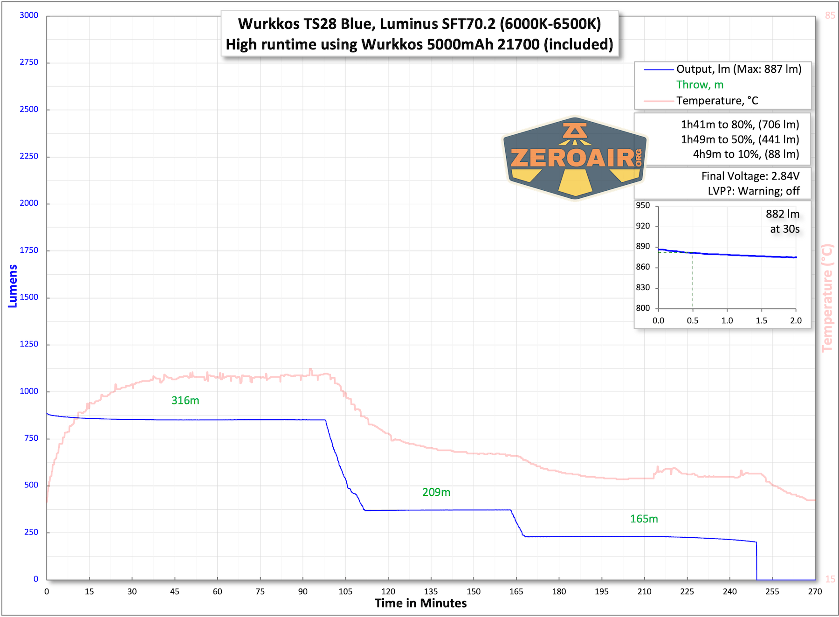Click the 255 minute x-axis label
839x617 pixels.
coord(772,592)
